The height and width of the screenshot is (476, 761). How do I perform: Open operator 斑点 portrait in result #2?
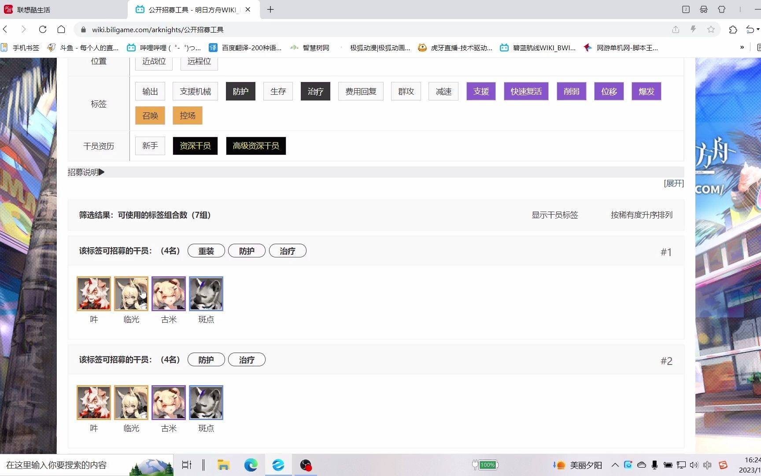pos(206,402)
